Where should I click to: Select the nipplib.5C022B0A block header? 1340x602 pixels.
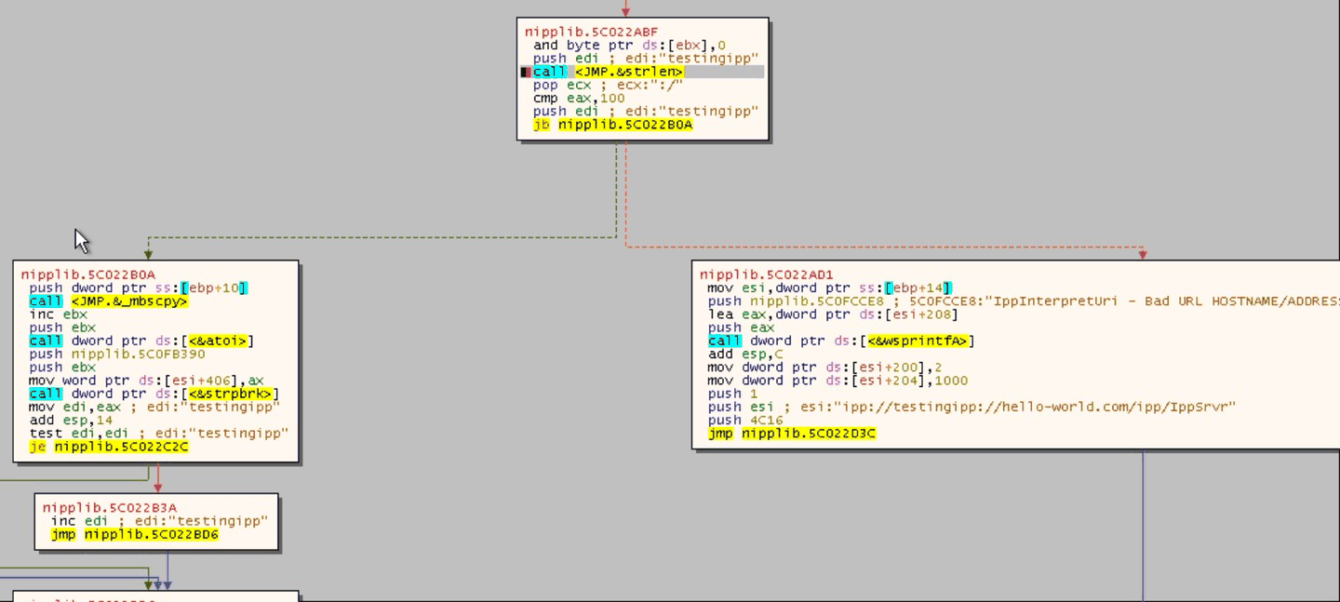[x=88, y=274]
